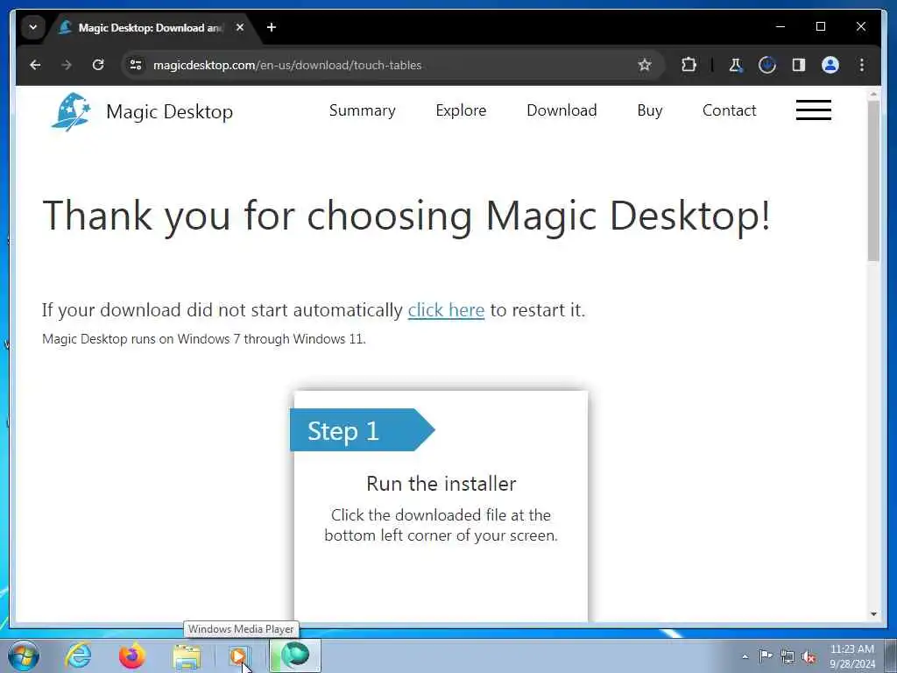Click the 'click here' restart download link

446,310
